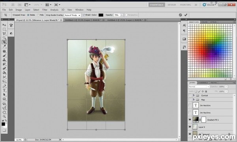Image resolution: width=237 pixels, height=142 pixels.
Task: Toggle visibility of first Jim Hawkins layer
Action: click(190, 105)
